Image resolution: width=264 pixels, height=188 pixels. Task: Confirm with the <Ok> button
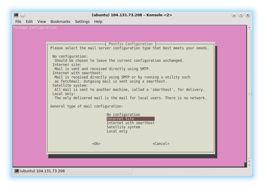pyautogui.click(x=96, y=144)
